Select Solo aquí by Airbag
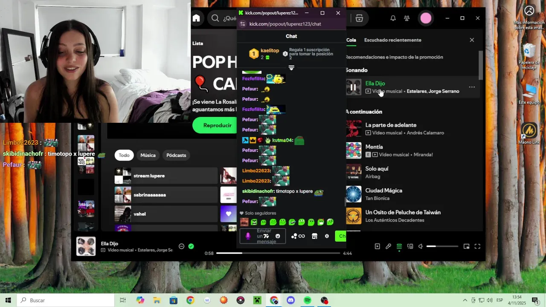The image size is (546, 307). coord(412,172)
